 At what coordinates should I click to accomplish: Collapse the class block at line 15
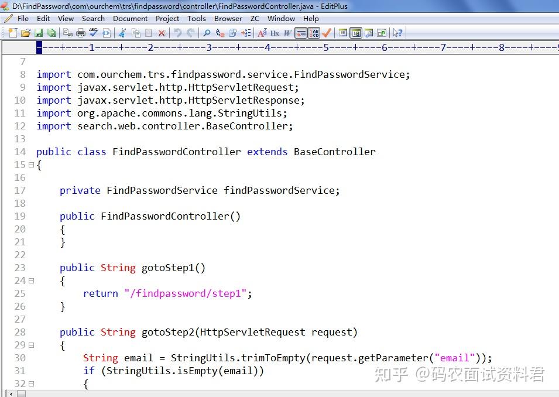[x=32, y=165]
